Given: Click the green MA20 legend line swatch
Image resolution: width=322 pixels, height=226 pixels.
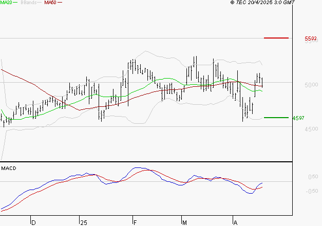Looking at the screenshot, I should [16, 3].
